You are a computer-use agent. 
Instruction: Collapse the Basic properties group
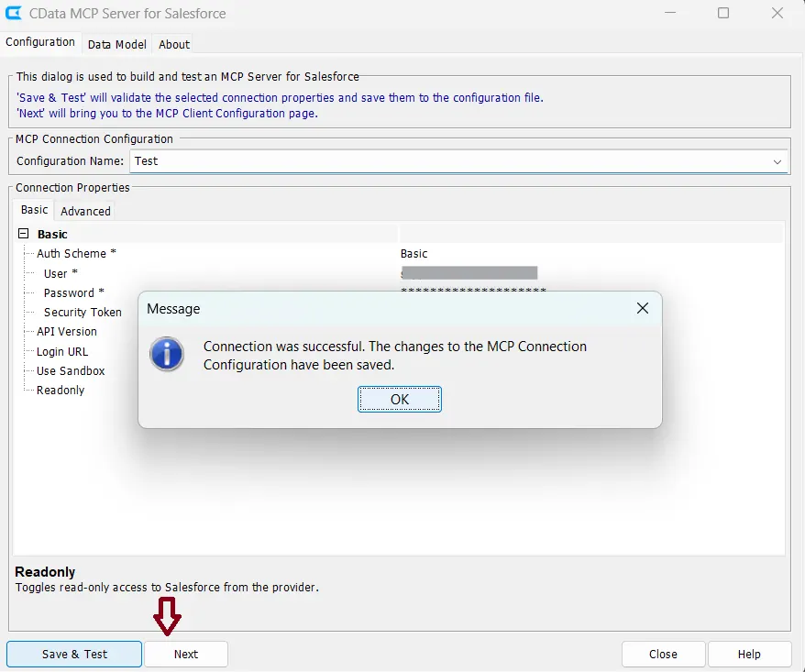[24, 235]
